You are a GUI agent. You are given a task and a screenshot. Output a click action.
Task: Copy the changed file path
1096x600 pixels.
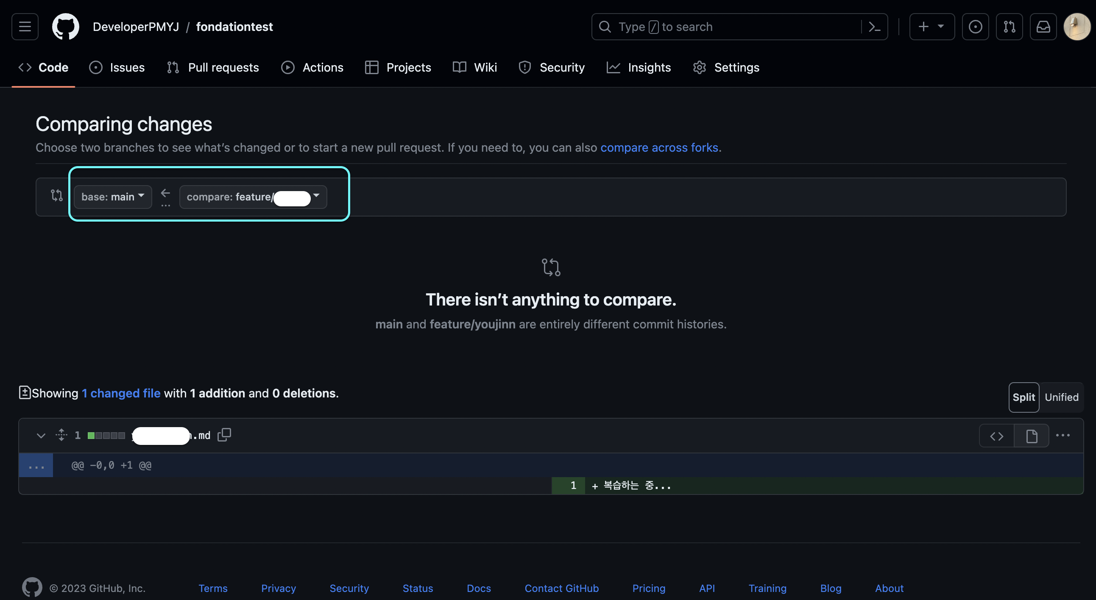point(224,435)
